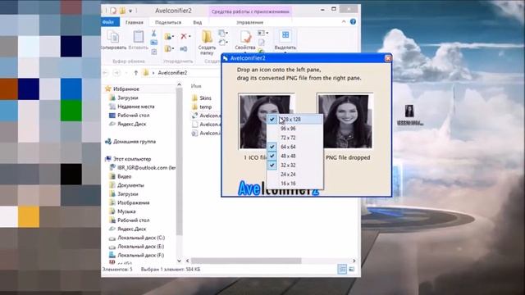Click the red X delete icon
The height and width of the screenshot is (295, 525).
click(184, 36)
